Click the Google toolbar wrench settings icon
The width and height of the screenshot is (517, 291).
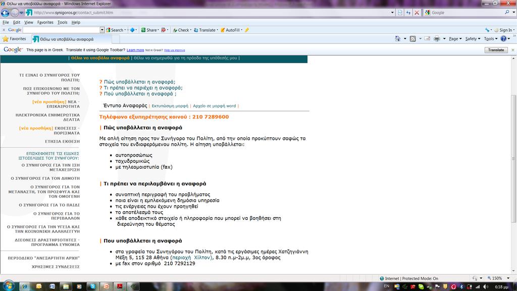[487, 30]
